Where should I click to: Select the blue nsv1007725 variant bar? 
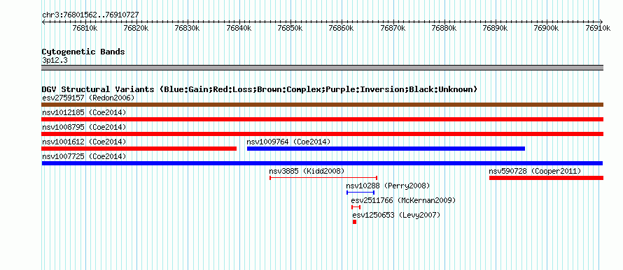point(322,163)
